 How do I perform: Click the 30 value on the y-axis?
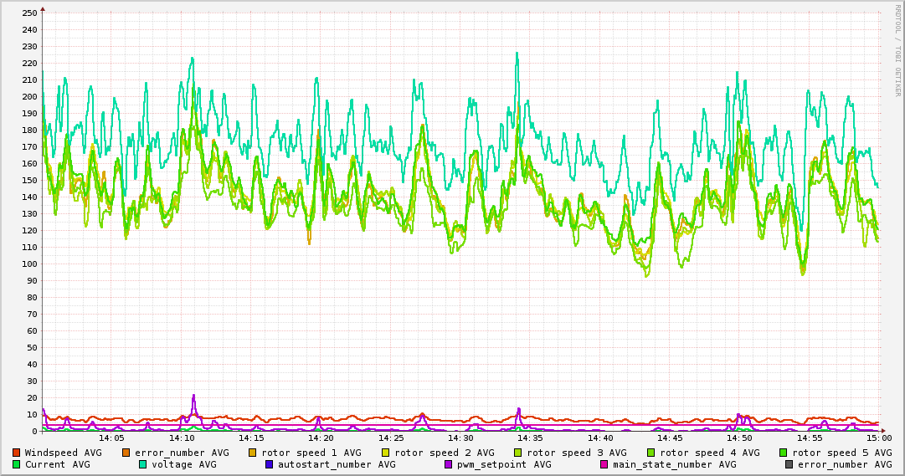click(x=32, y=381)
